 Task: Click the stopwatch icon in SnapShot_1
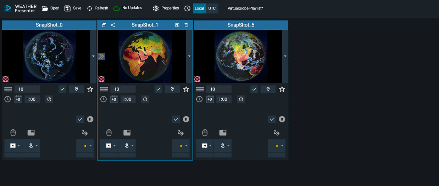coord(145,99)
